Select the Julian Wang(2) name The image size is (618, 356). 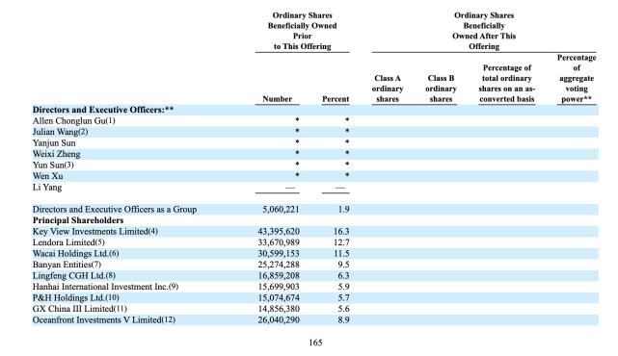point(61,132)
